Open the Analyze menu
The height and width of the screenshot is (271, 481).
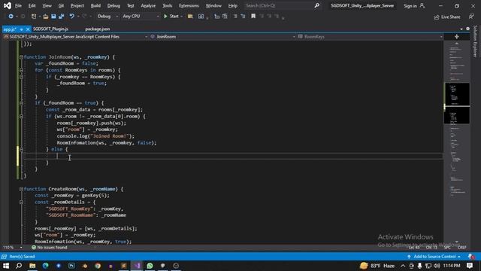(148, 5)
